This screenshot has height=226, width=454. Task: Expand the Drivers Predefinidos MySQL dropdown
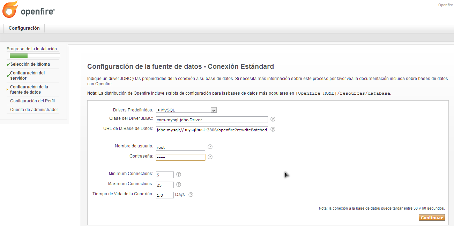coord(187,110)
